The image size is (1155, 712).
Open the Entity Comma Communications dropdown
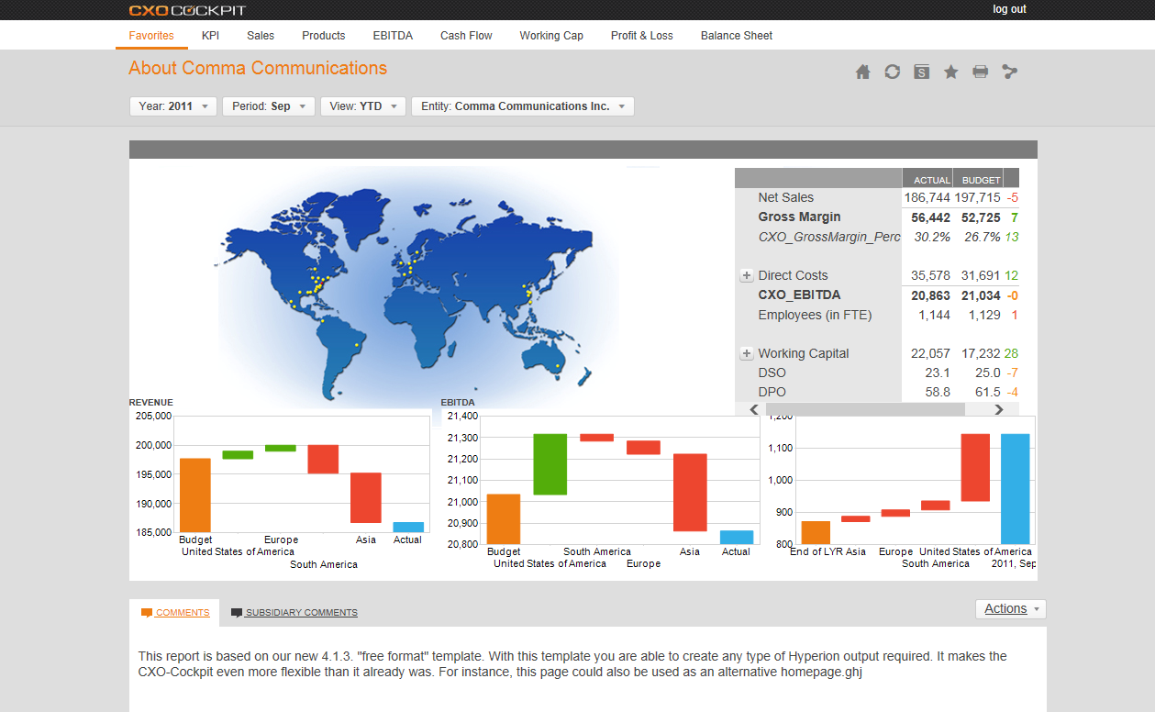pyautogui.click(x=523, y=106)
